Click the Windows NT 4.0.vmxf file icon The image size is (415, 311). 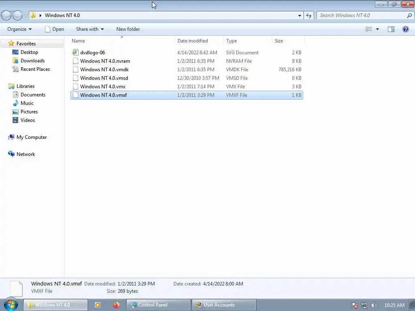pos(75,95)
